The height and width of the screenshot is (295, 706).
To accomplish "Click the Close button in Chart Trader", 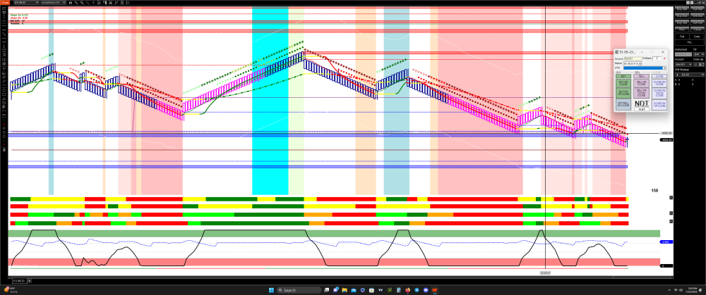I will (698, 29).
